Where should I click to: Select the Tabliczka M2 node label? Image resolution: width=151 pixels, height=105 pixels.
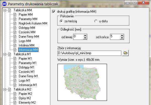(22, 89)
